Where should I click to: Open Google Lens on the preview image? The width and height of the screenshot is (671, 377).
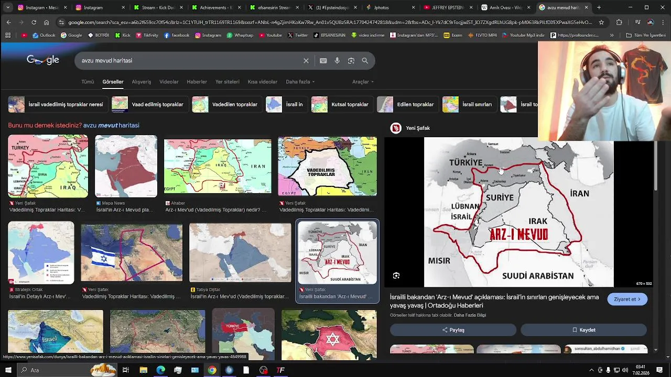click(396, 275)
